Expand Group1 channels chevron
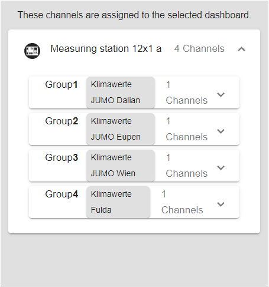Screen dimensions: 269x287 pos(221,95)
